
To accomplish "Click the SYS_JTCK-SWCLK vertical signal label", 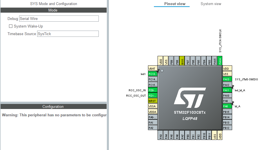I will 220,41.
